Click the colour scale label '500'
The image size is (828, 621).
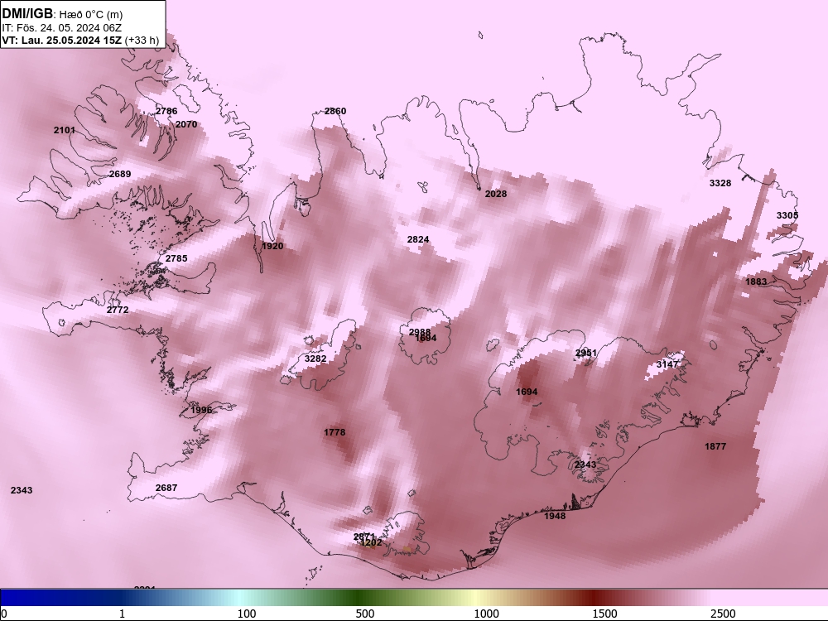coord(365,614)
